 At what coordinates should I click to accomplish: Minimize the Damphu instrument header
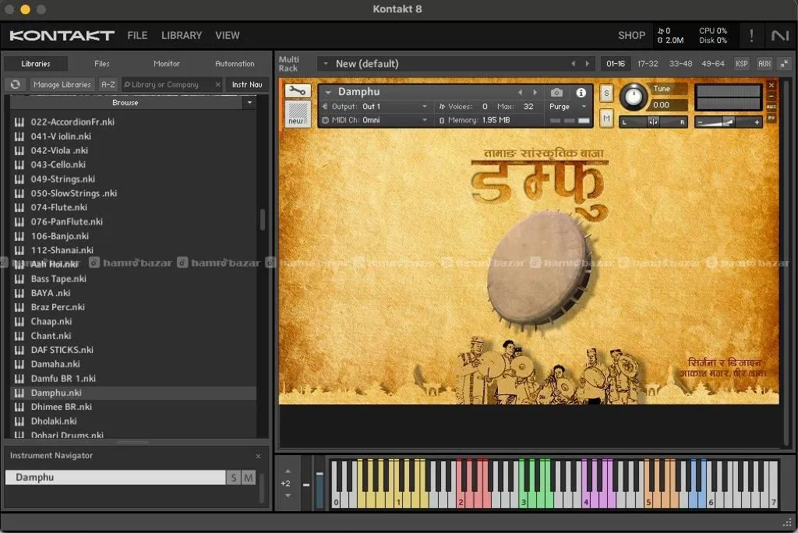click(x=772, y=96)
